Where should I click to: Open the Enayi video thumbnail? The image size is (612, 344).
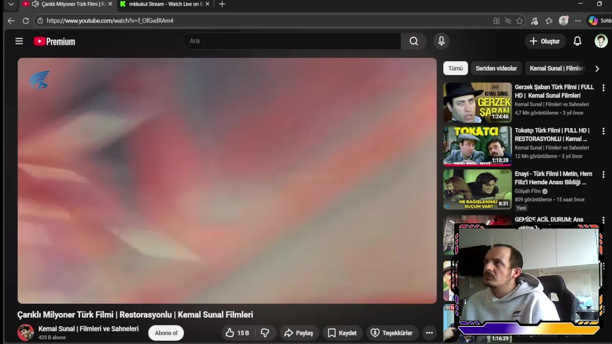[x=477, y=189]
